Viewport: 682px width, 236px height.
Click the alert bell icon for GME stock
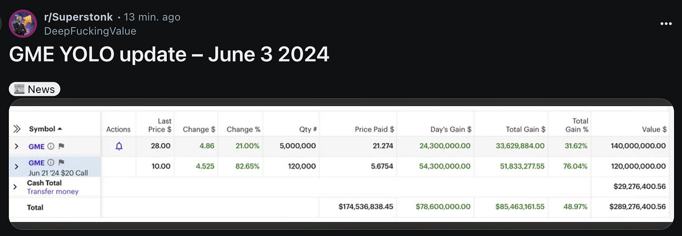119,146
